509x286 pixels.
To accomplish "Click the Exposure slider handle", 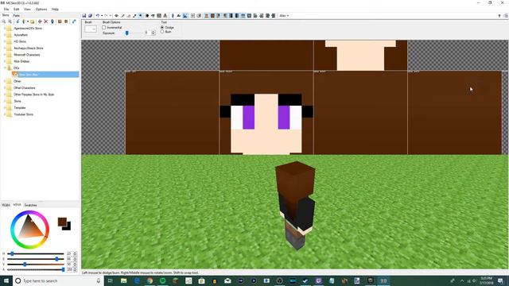I will [127, 33].
